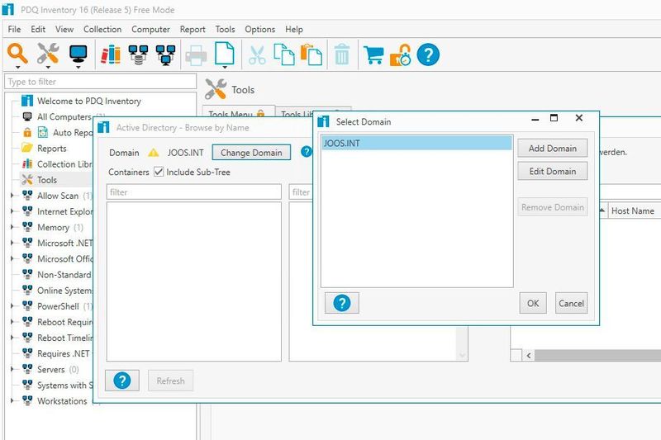Screen dimensions: 661x440
Task: Expand the Allow Scan collection node
Action: pyautogui.click(x=12, y=196)
